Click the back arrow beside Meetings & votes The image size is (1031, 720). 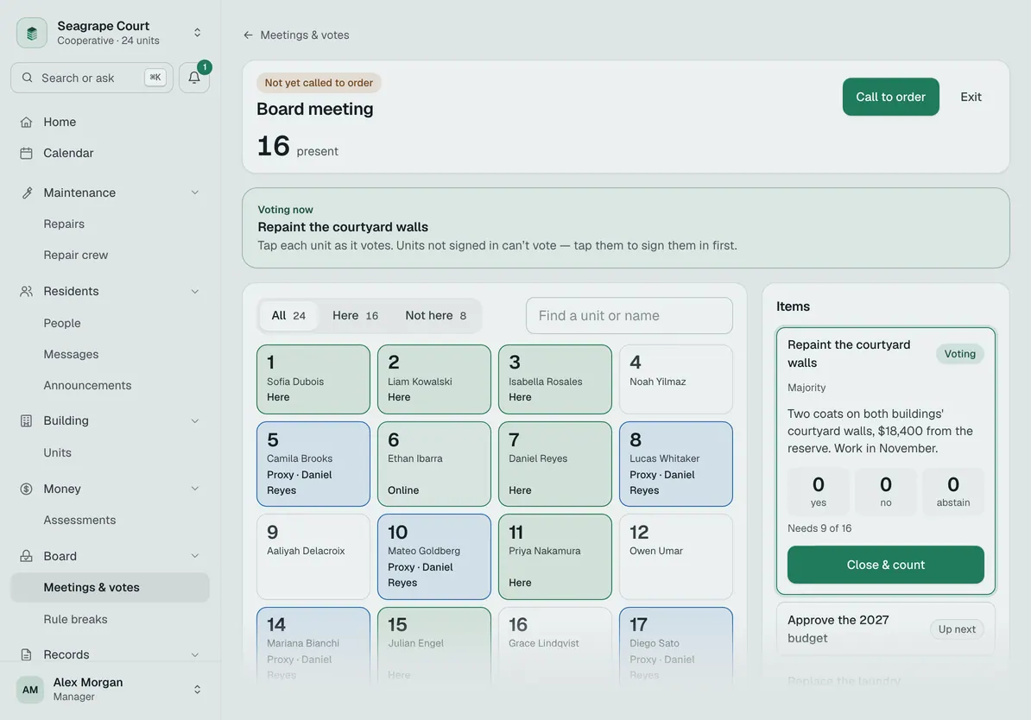coord(248,35)
